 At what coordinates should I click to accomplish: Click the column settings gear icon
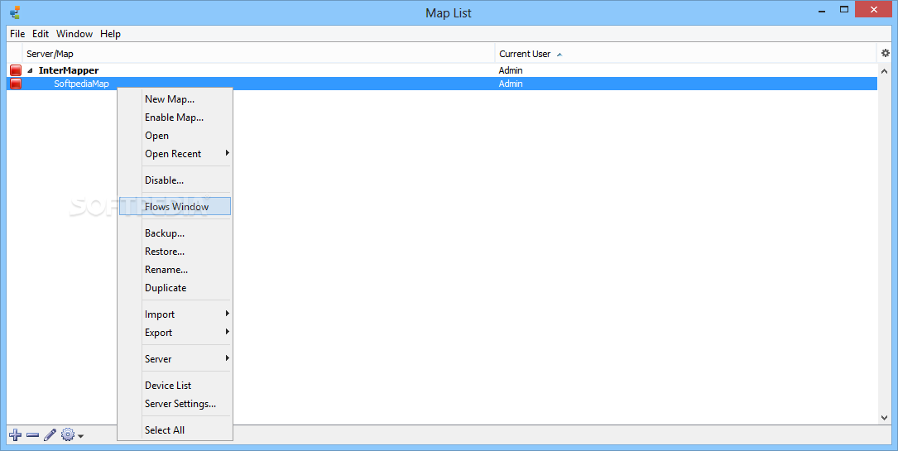pyautogui.click(x=886, y=53)
